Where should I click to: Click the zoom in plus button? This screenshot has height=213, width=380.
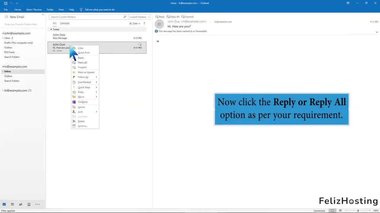(370, 211)
